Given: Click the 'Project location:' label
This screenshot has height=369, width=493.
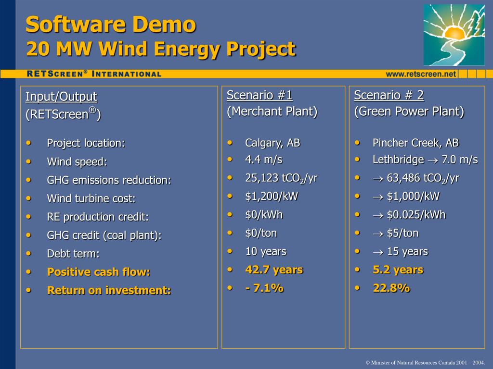Looking at the screenshot, I should [x=86, y=143].
